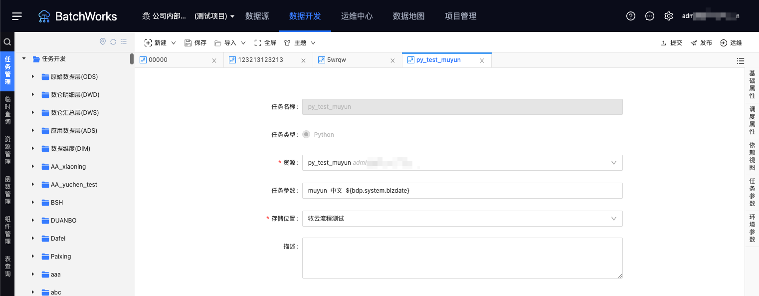Open the settings gear icon
Viewport: 759px width, 296px height.
(669, 16)
